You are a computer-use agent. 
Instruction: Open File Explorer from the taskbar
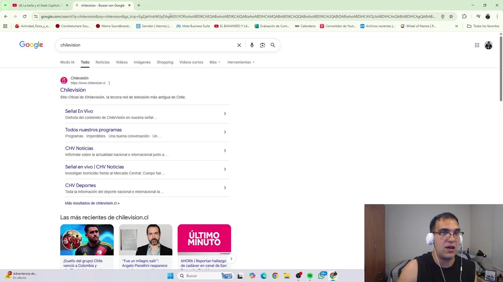(287, 276)
